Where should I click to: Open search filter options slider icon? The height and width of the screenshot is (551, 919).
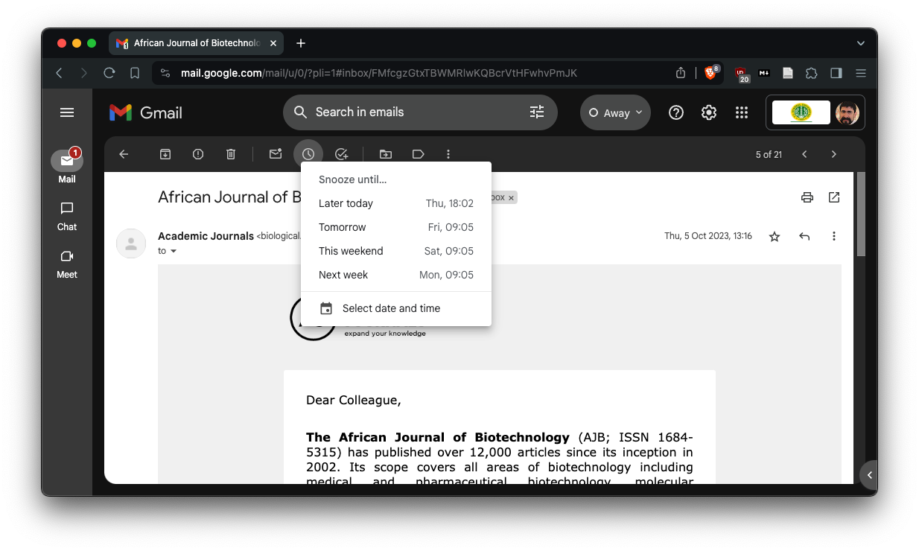pos(537,112)
